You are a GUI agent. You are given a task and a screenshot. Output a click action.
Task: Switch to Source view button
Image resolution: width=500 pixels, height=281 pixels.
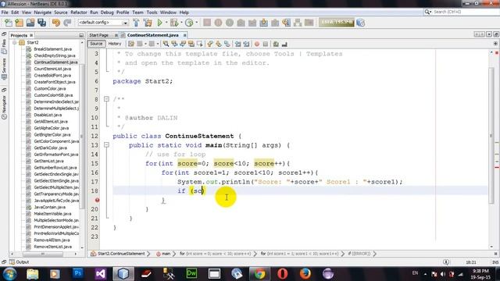[x=96, y=44]
